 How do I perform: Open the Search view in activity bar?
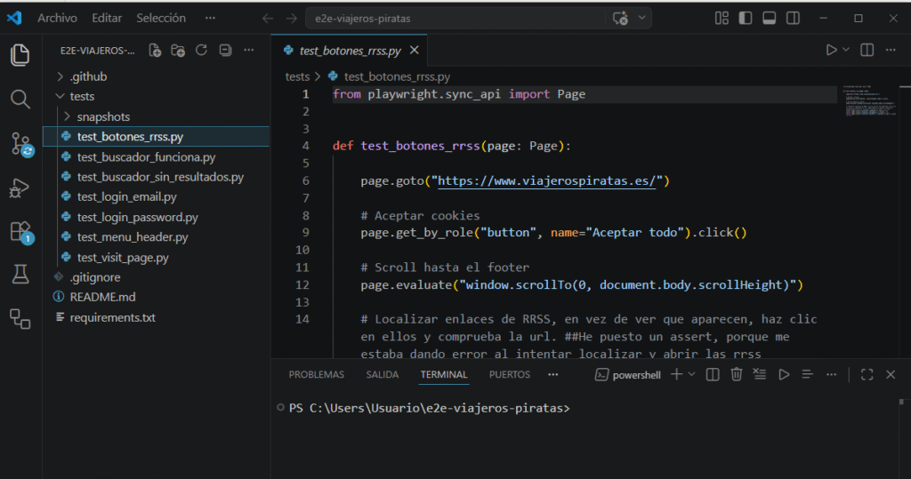(x=20, y=100)
